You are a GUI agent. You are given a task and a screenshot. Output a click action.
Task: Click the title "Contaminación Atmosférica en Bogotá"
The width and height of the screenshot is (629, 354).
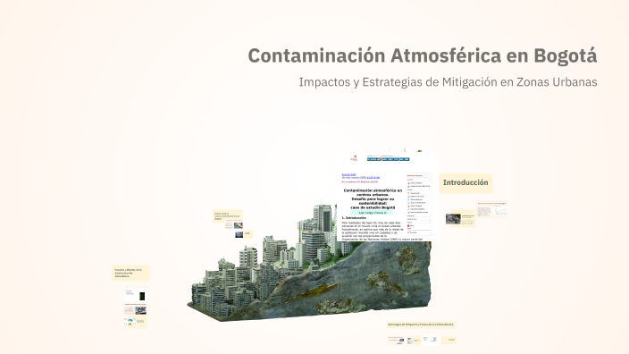[x=423, y=55]
